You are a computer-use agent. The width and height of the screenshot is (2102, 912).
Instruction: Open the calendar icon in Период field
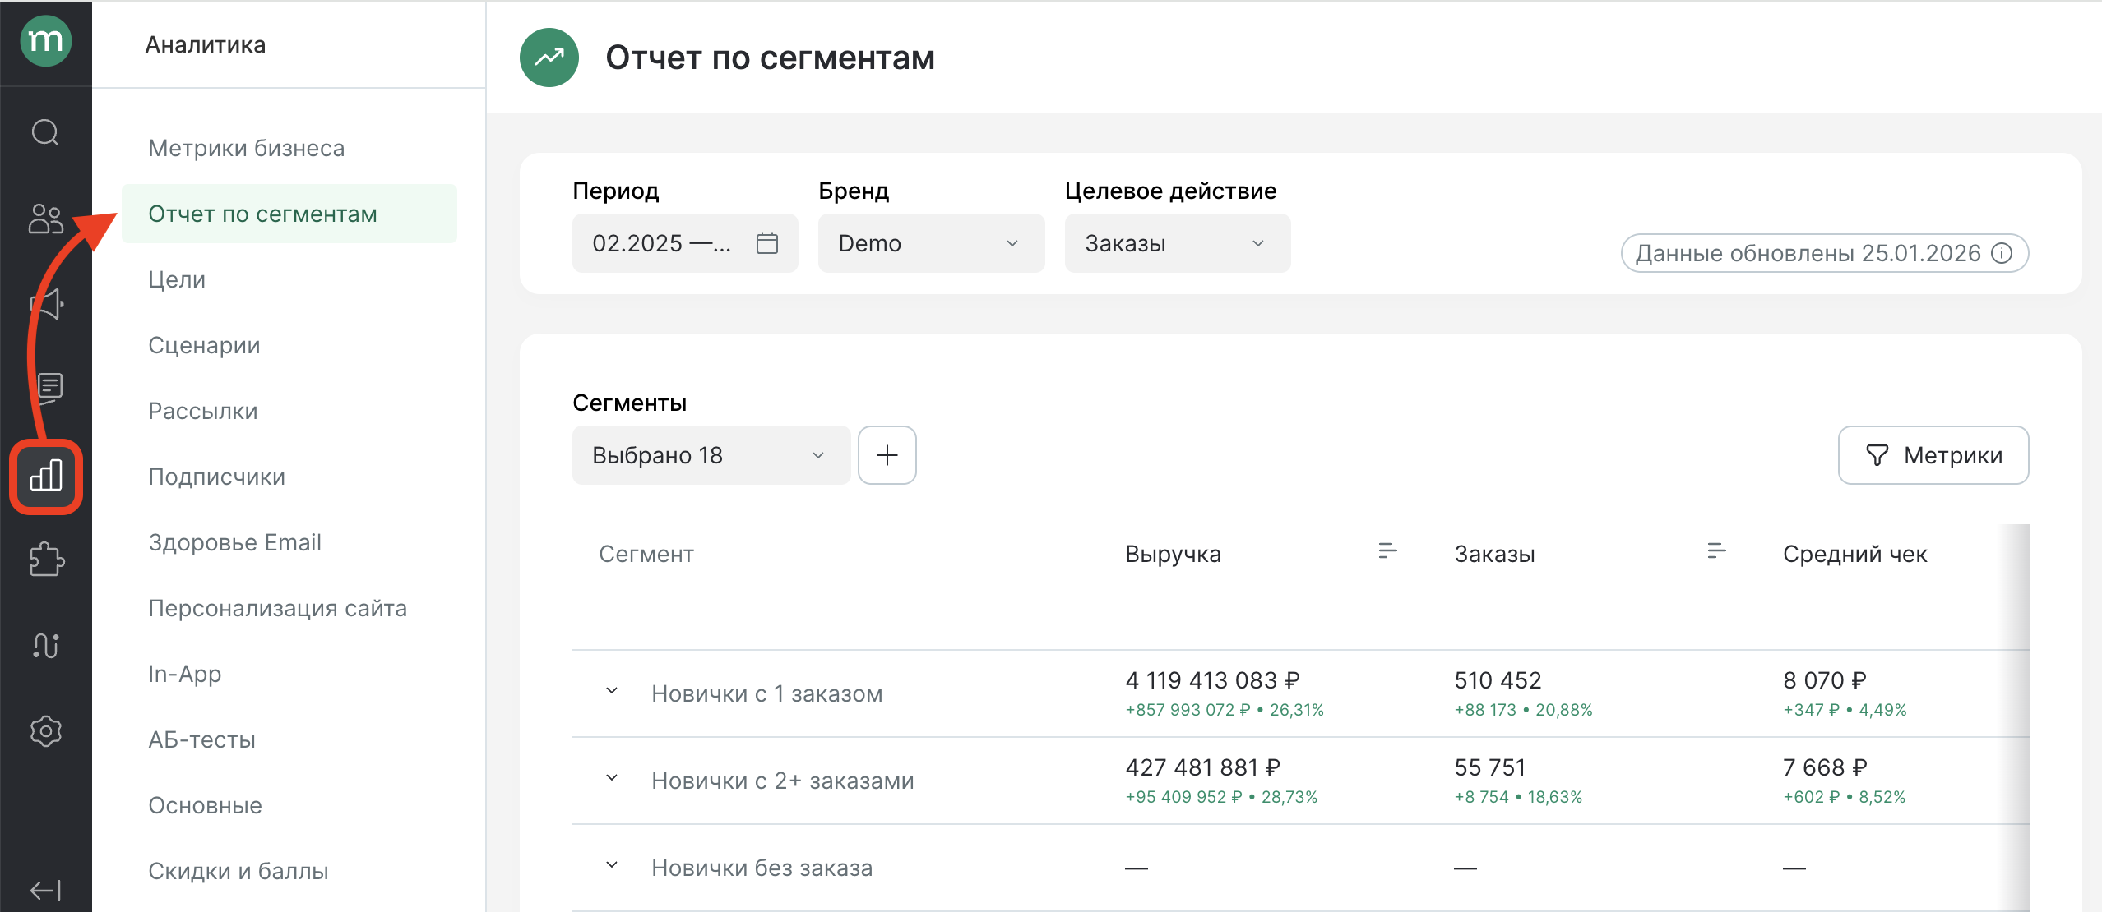pos(766,242)
